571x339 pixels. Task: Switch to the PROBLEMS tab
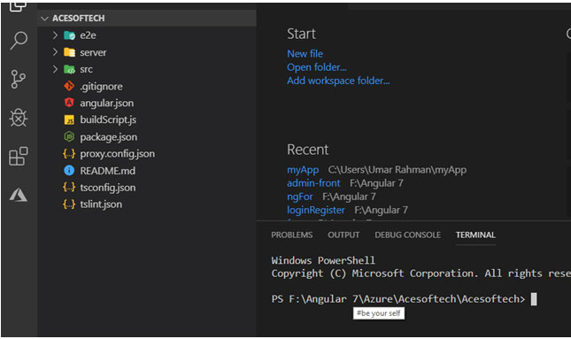(291, 235)
